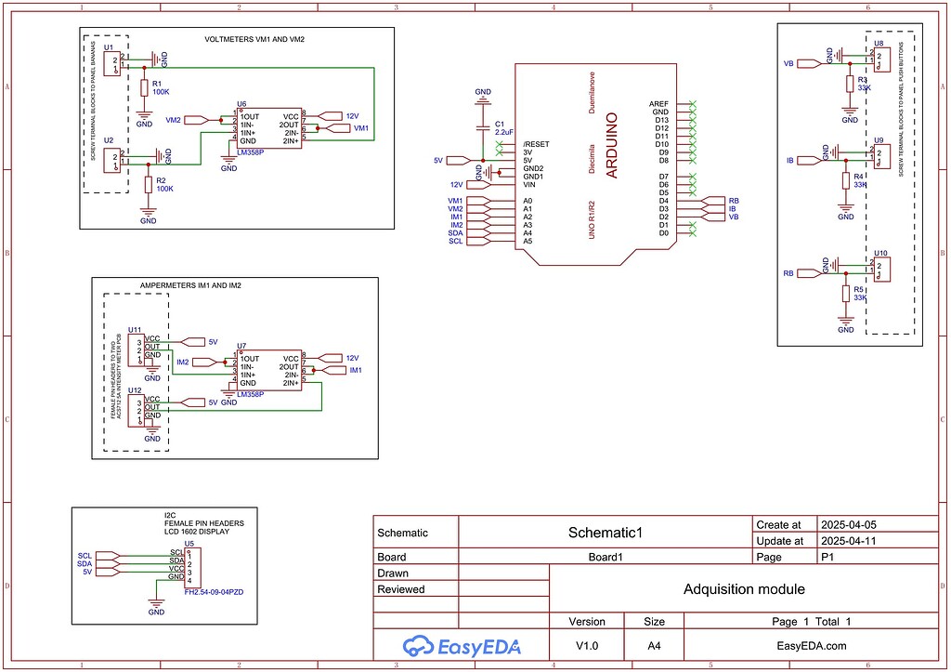
Task: Click the page value 'P1'
Action: (827, 558)
